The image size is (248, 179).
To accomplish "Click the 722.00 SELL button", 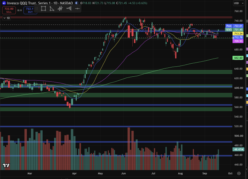I will pyautogui.click(x=9, y=10).
